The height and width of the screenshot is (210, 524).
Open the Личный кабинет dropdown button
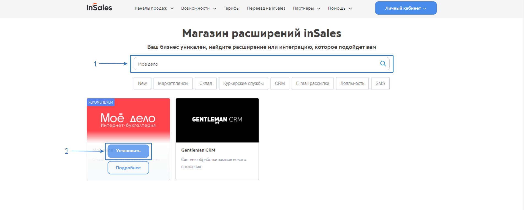pos(406,8)
